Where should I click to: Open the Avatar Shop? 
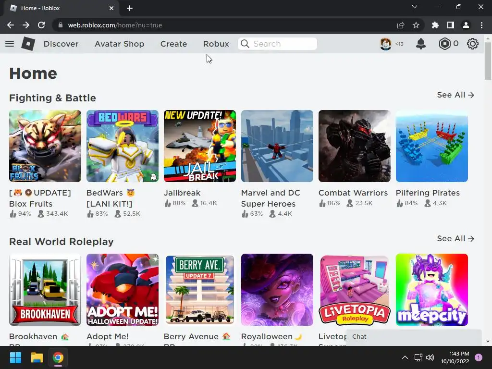pyautogui.click(x=119, y=44)
